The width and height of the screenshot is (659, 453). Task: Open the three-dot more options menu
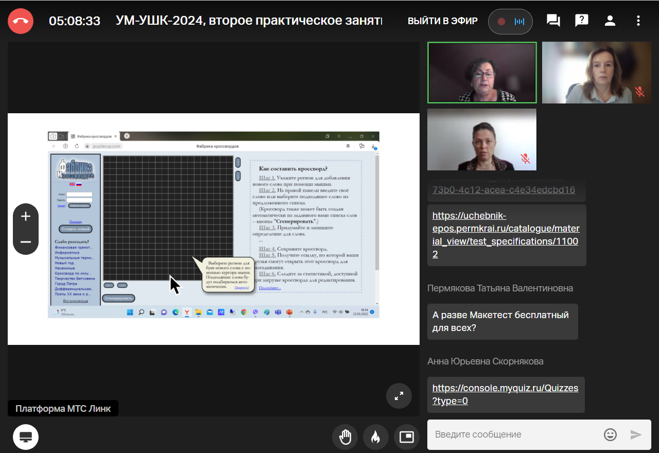click(638, 21)
